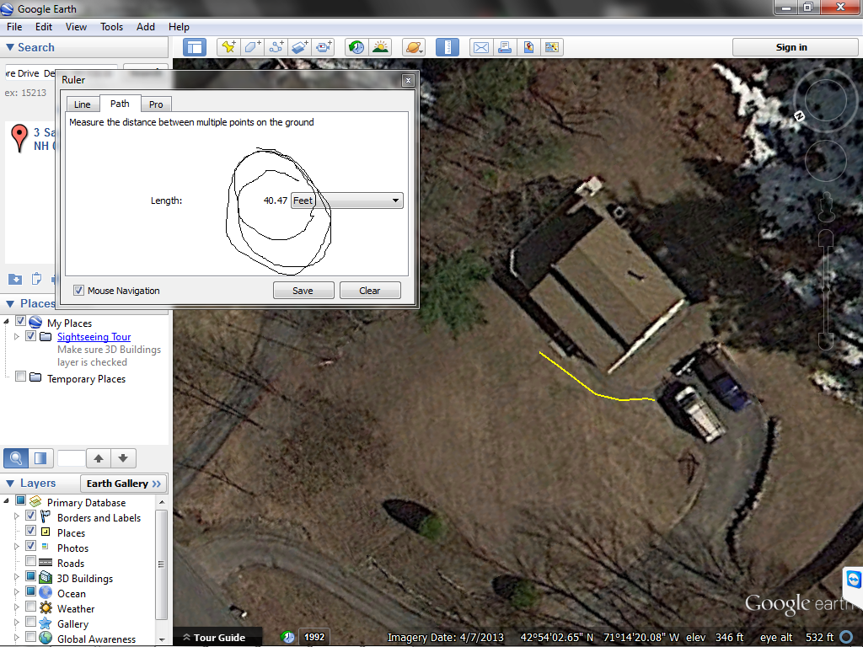
Task: Click the Print toolbar icon
Action: coord(504,47)
